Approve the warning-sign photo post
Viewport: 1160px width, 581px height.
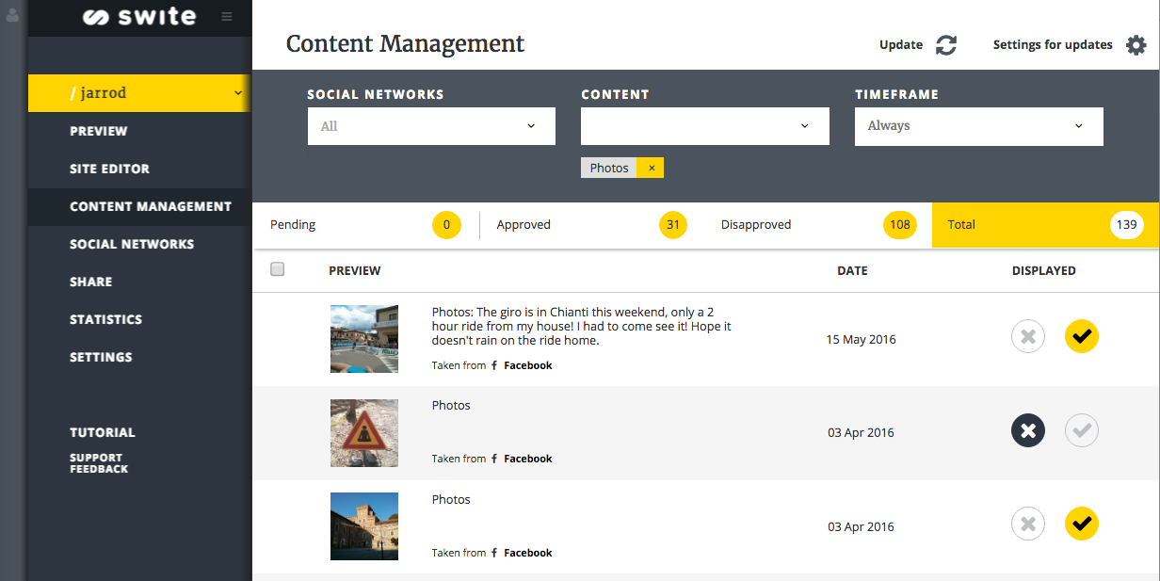pyautogui.click(x=1082, y=430)
